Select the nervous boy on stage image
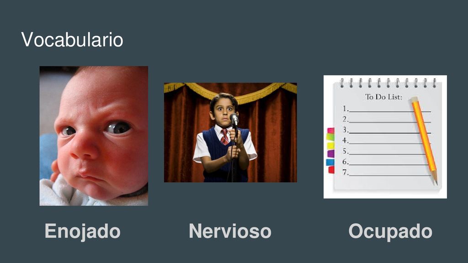This screenshot has width=468, height=263. (x=230, y=132)
